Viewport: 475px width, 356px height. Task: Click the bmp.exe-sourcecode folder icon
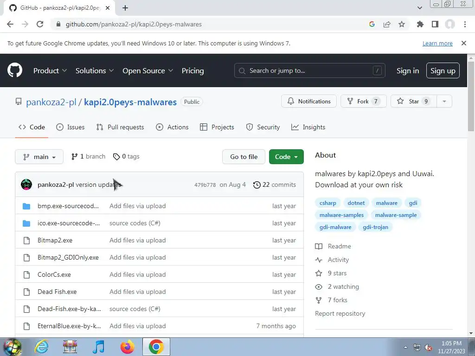[x=26, y=206]
